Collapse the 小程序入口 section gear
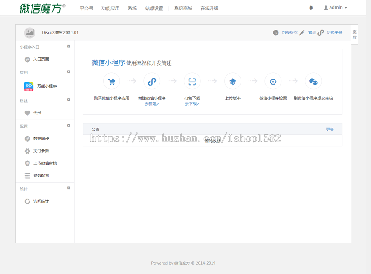 (69, 46)
